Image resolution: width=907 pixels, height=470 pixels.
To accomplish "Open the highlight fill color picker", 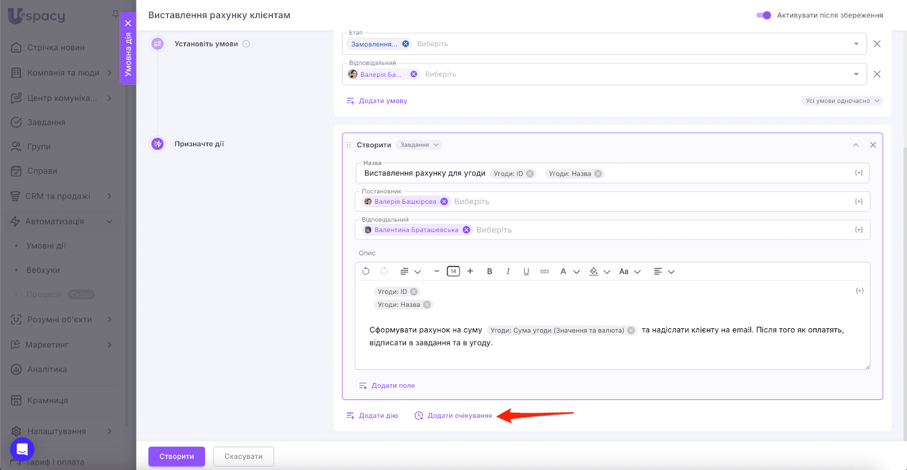I will point(600,271).
